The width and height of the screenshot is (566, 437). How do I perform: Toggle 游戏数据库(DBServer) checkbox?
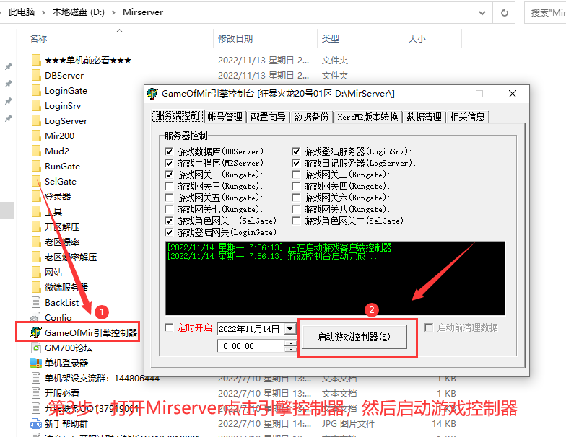169,151
